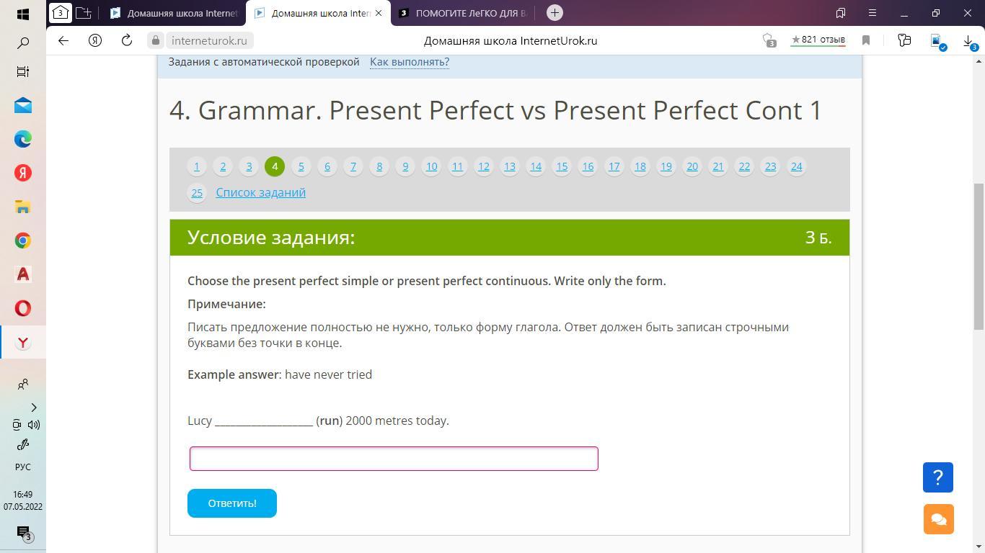The height and width of the screenshot is (553, 985).
Task: Open a new tab with the plus icon
Action: point(555,12)
